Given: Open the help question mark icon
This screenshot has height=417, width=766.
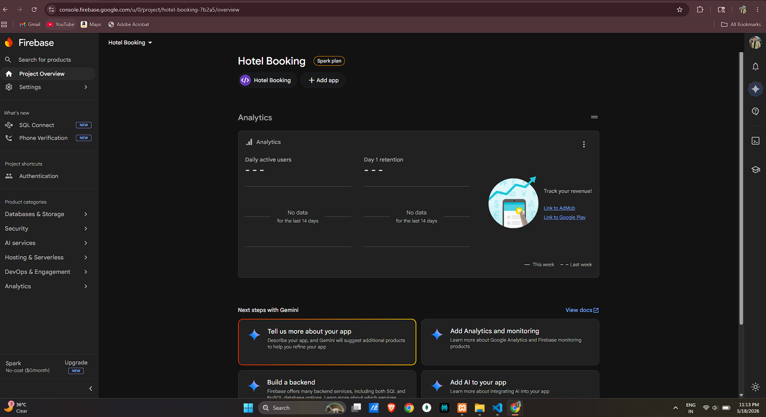Looking at the screenshot, I should (755, 111).
